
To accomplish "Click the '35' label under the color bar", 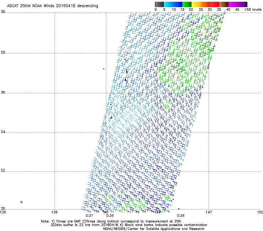I will coord(219,10).
